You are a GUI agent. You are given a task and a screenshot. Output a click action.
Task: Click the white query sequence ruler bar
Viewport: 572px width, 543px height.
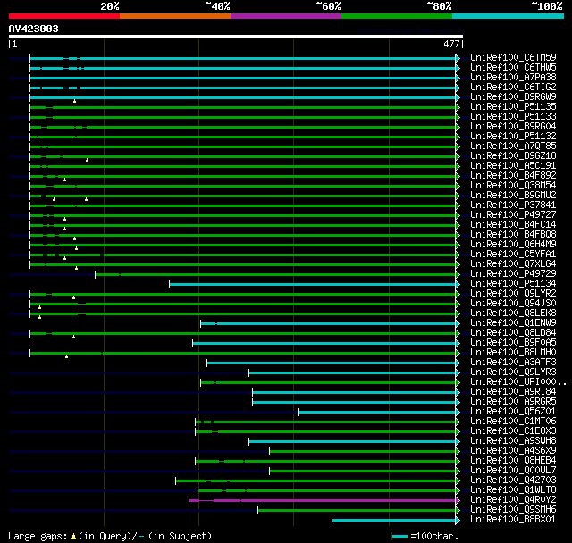[235, 37]
